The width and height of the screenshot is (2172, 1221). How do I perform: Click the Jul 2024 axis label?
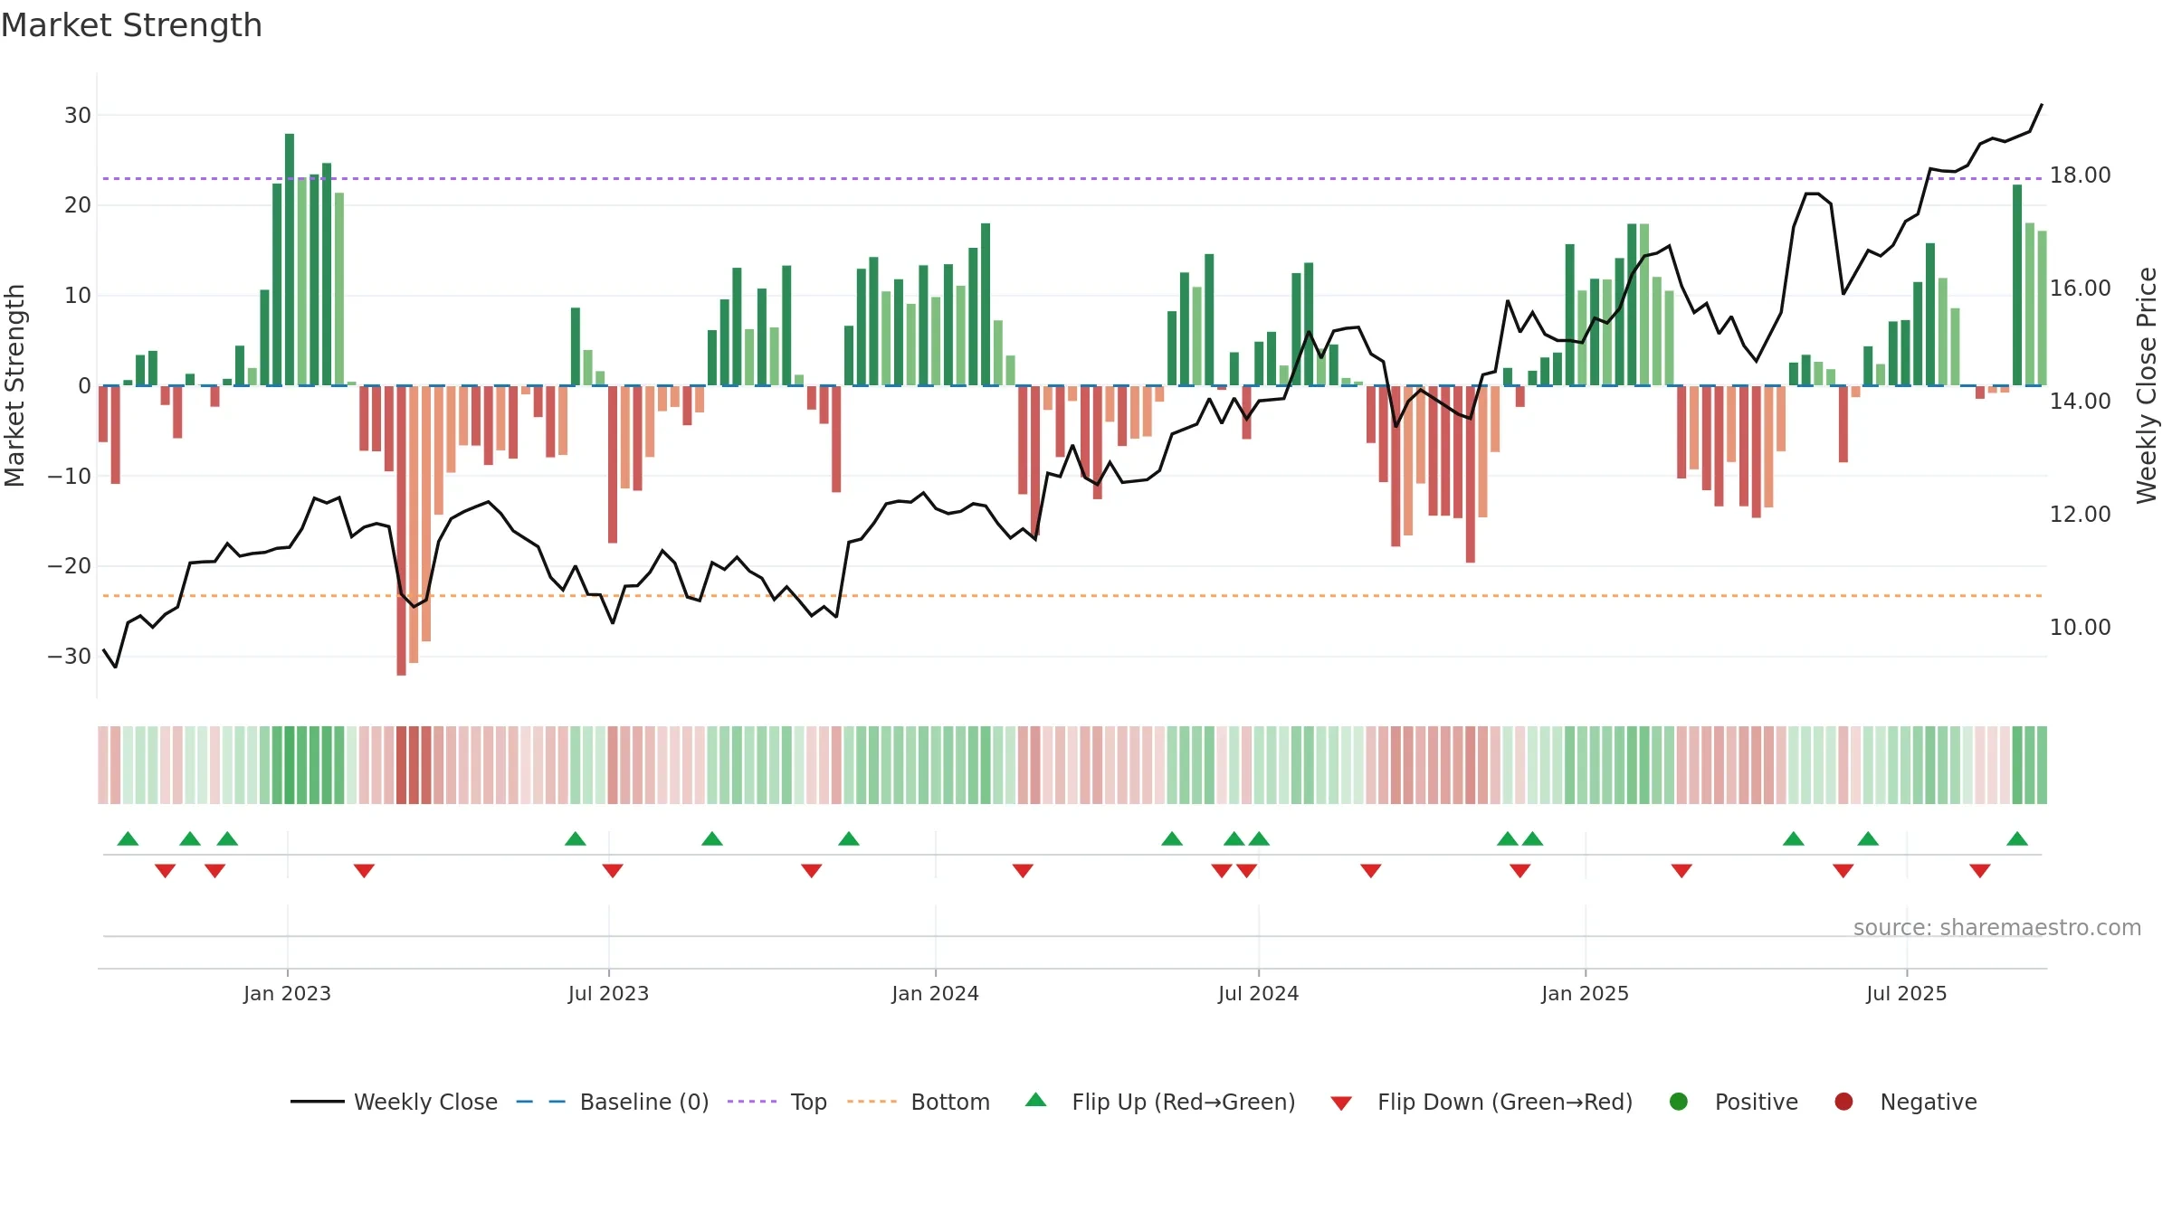[x=1258, y=993]
